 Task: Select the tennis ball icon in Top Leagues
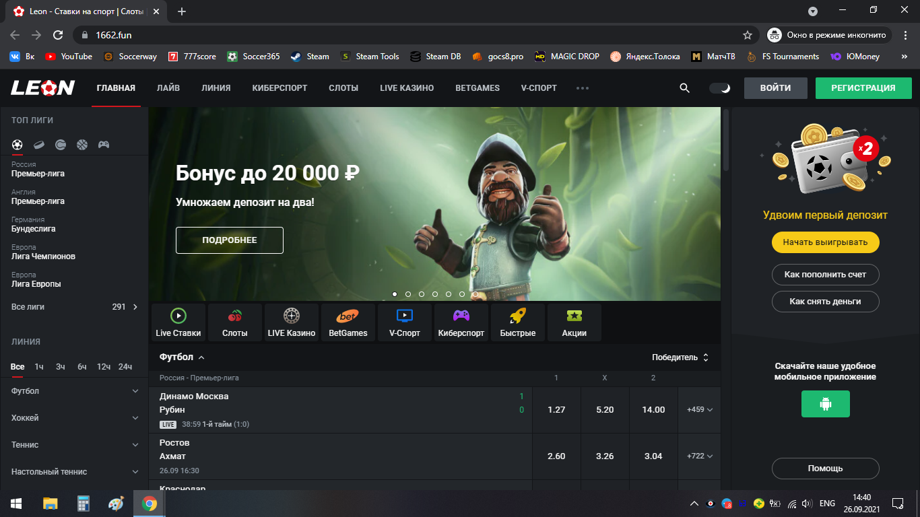[x=61, y=145]
